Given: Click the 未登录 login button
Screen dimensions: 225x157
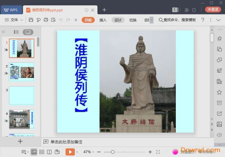Looking at the screenshot, I should 213,10.
